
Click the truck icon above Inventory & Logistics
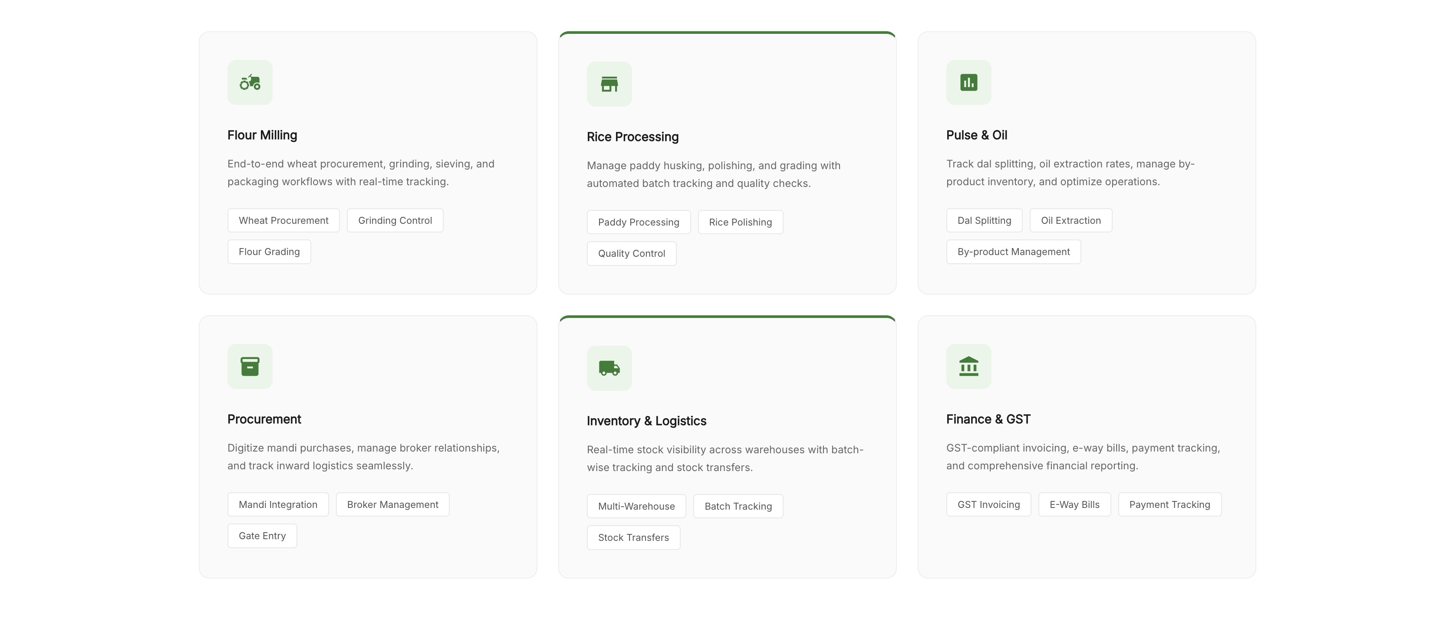609,368
